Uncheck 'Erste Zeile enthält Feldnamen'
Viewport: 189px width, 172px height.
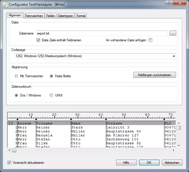pyautogui.click(x=38, y=40)
